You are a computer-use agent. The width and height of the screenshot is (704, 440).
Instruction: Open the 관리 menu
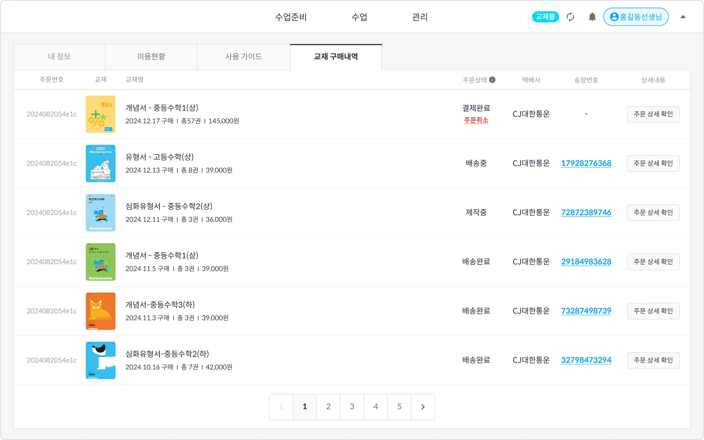click(420, 17)
